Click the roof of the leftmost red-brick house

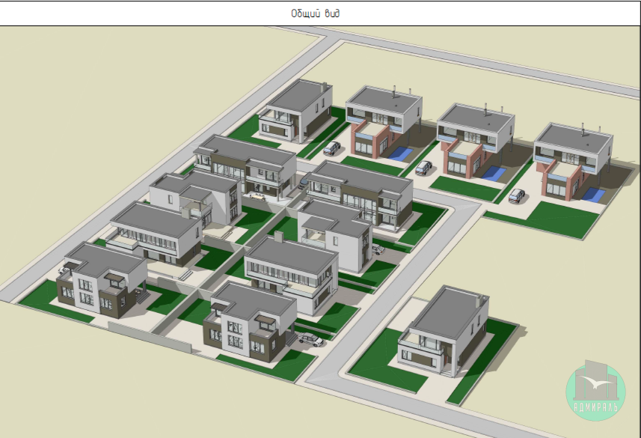[384, 100]
